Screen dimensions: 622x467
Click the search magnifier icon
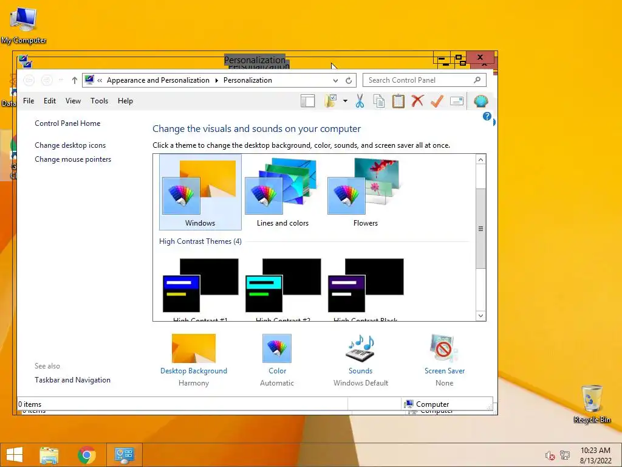tap(477, 80)
